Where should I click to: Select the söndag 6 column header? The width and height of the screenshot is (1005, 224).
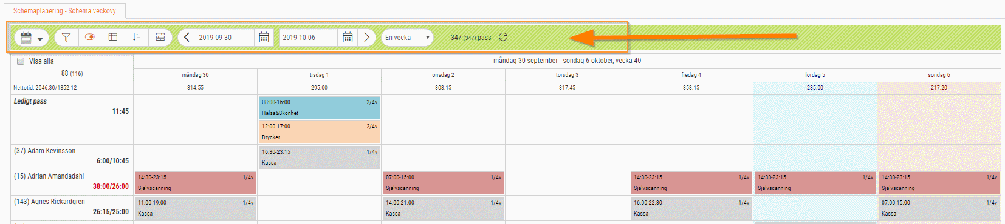pos(939,75)
